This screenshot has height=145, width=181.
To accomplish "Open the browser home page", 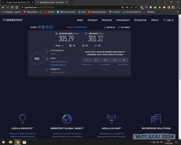I will pos(17,7).
